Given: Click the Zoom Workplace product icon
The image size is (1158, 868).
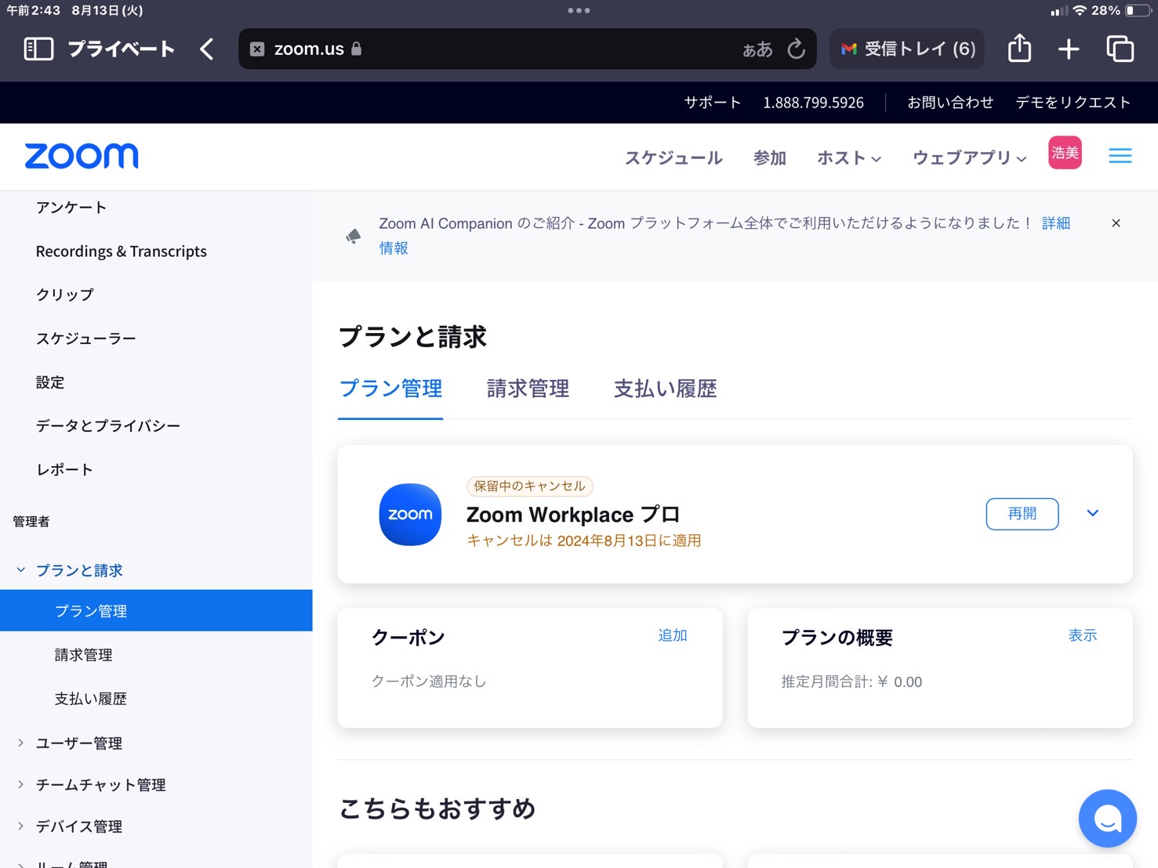Looking at the screenshot, I should coord(410,514).
